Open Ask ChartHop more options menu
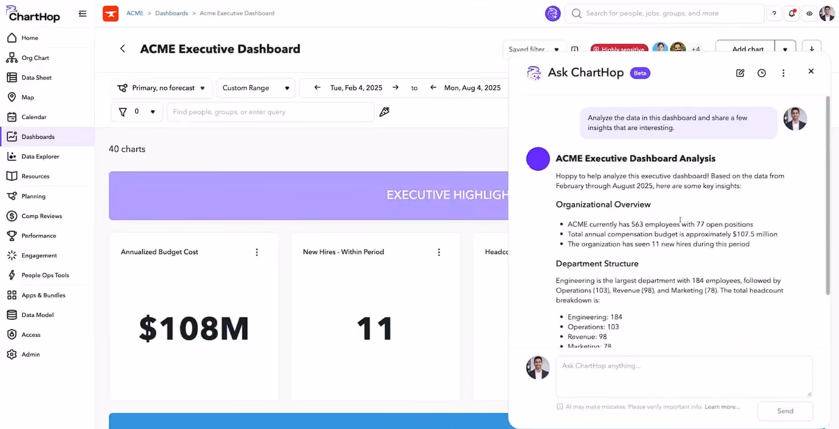Image resolution: width=839 pixels, height=429 pixels. coord(783,73)
